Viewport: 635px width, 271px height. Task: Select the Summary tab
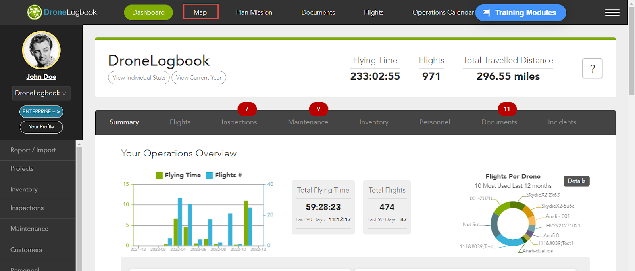click(124, 122)
